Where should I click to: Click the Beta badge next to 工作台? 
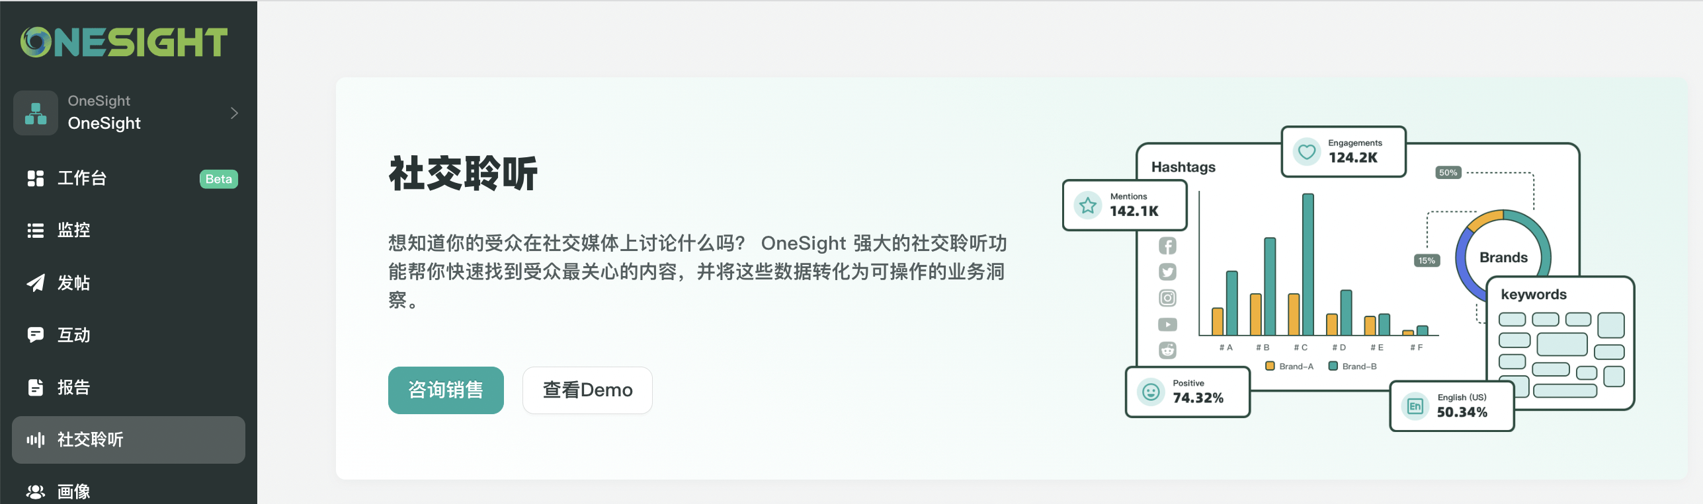click(x=218, y=179)
